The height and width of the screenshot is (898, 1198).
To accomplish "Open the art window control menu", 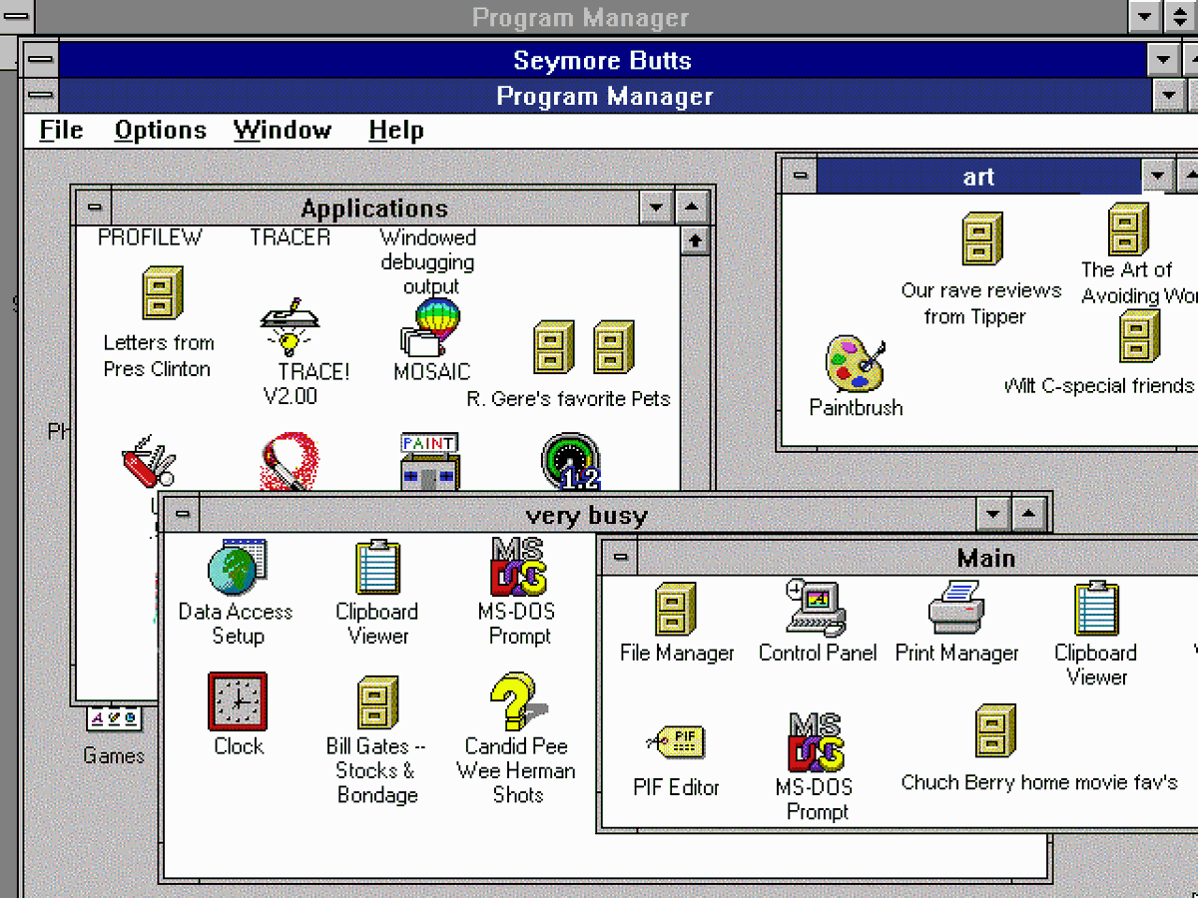I will coord(800,177).
